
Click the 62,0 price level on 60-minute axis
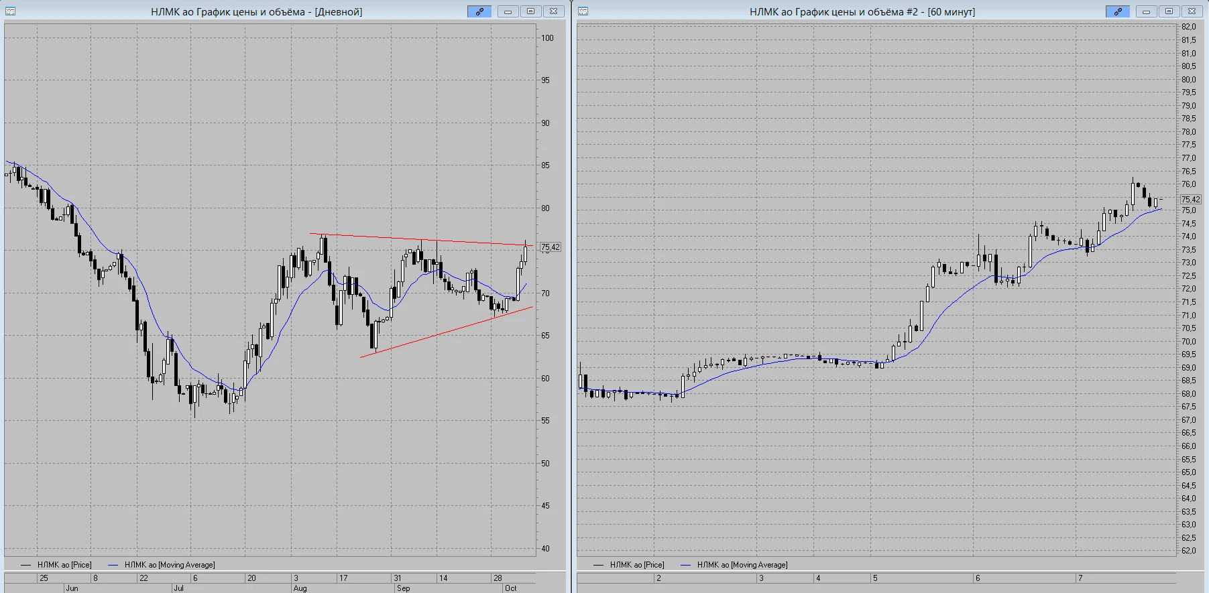point(1189,551)
